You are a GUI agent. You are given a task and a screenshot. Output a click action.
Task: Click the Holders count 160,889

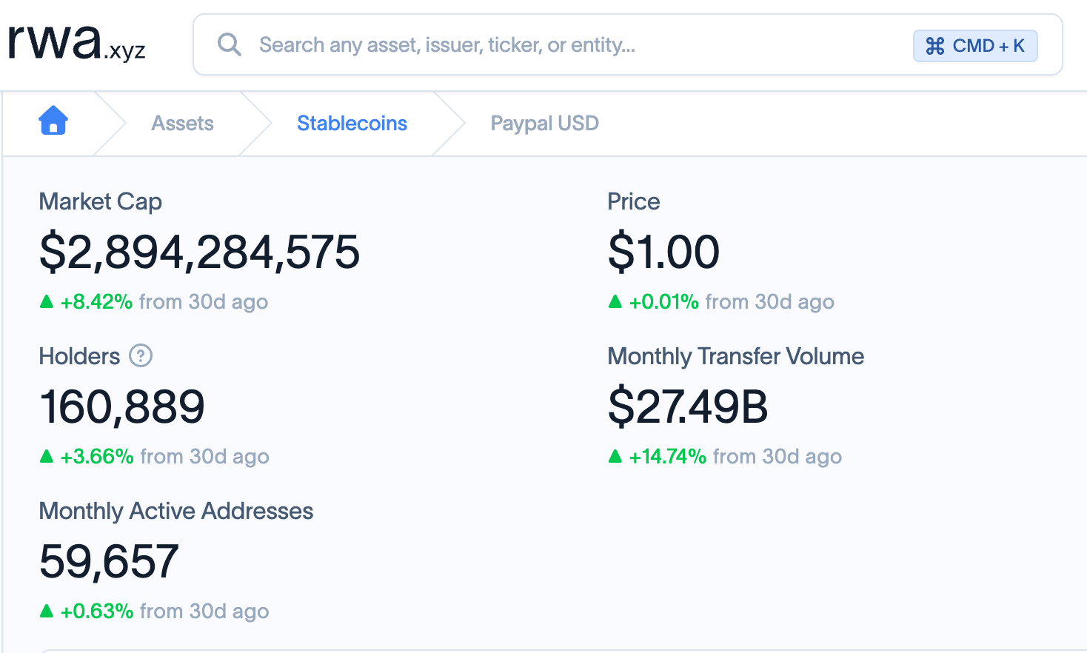point(122,406)
